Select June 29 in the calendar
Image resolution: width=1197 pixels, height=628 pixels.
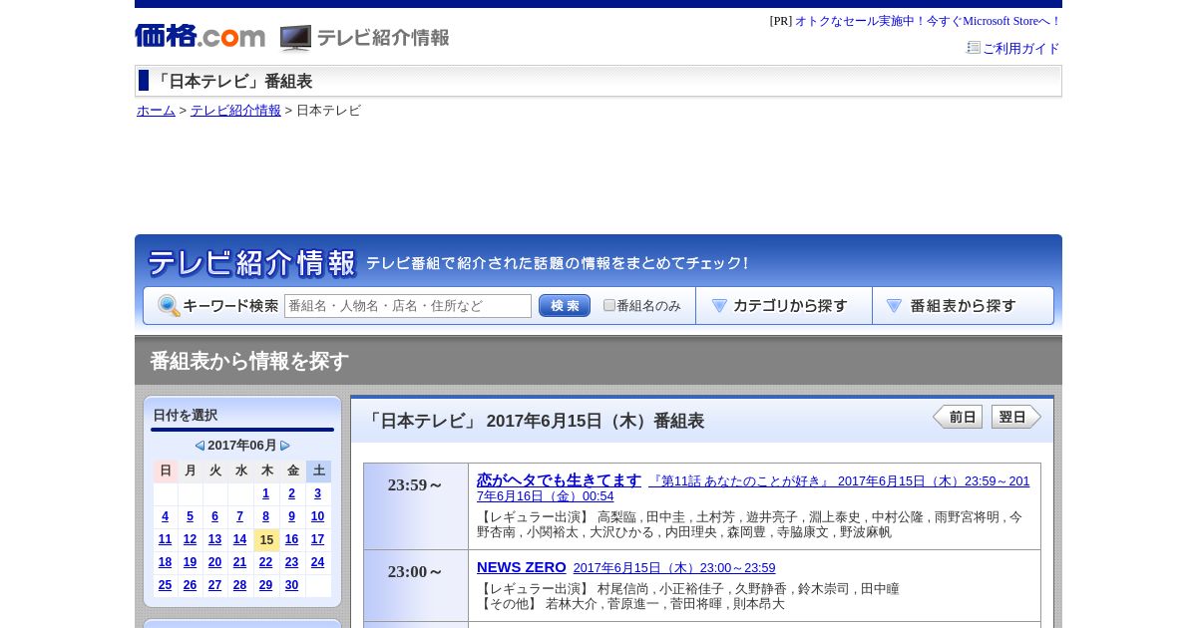265,585
